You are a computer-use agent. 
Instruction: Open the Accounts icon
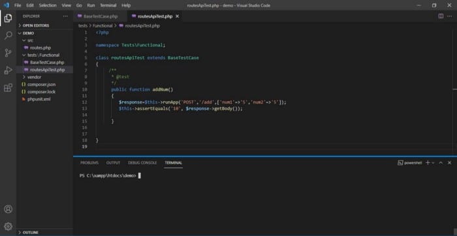click(8, 209)
